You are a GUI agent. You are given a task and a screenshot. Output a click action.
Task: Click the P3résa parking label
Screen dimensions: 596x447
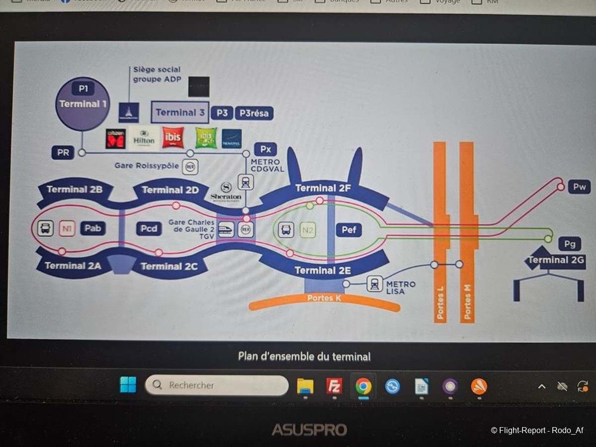pyautogui.click(x=254, y=113)
